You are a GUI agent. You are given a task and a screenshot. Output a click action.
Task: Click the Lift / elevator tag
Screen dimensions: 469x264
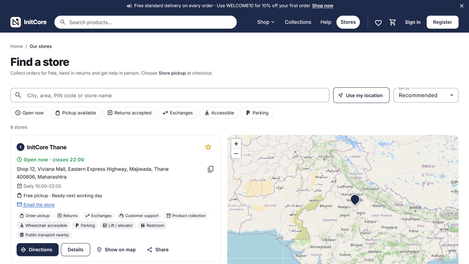(x=118, y=225)
